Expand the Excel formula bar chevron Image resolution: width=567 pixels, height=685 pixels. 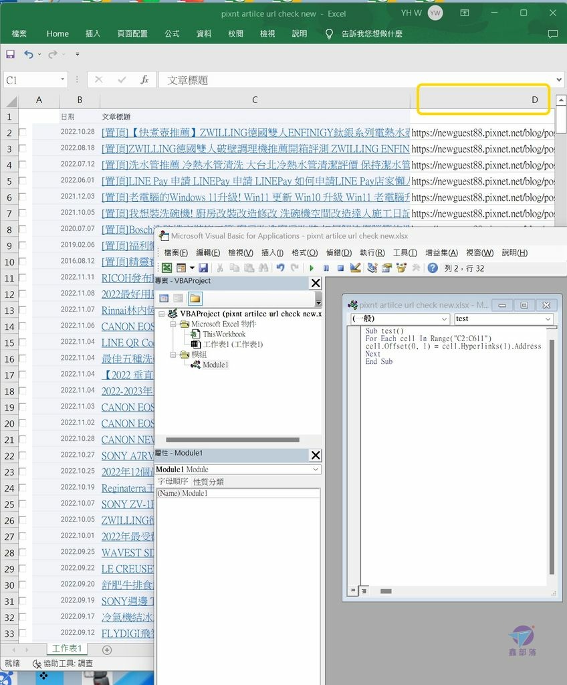click(x=559, y=80)
